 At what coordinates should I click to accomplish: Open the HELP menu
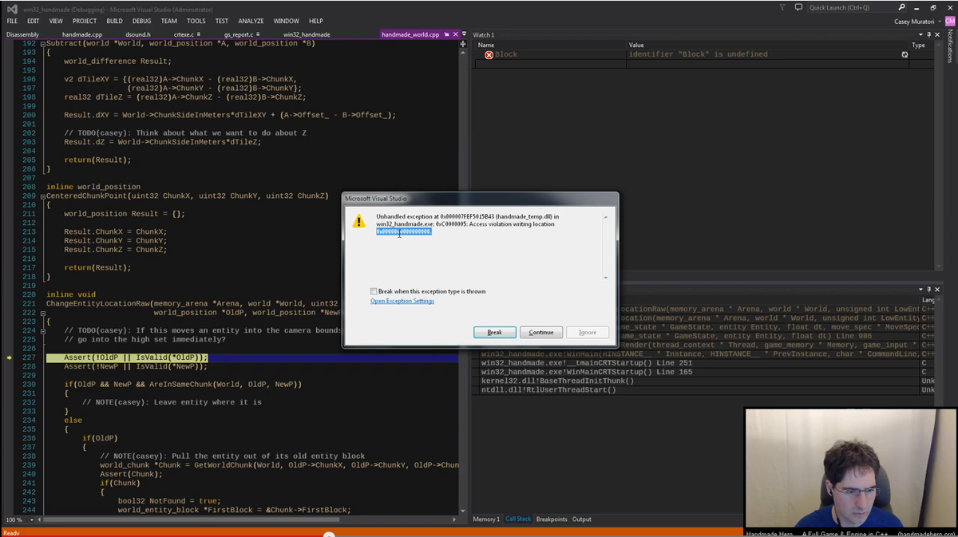[316, 22]
